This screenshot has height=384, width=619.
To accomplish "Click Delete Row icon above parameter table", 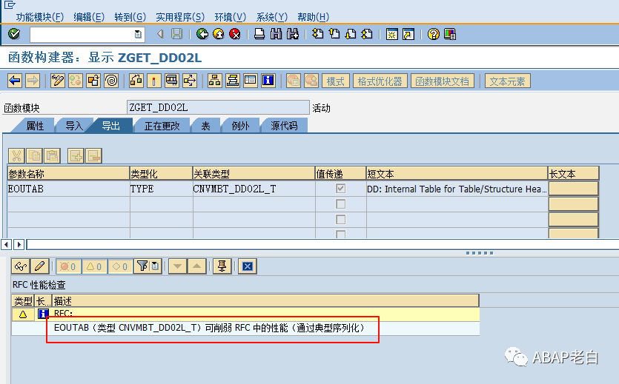I will 94,155.
